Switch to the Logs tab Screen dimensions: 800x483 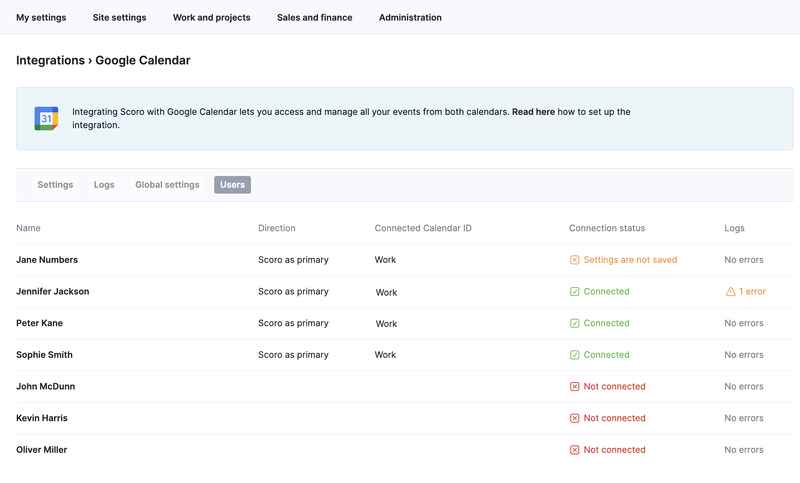104,185
